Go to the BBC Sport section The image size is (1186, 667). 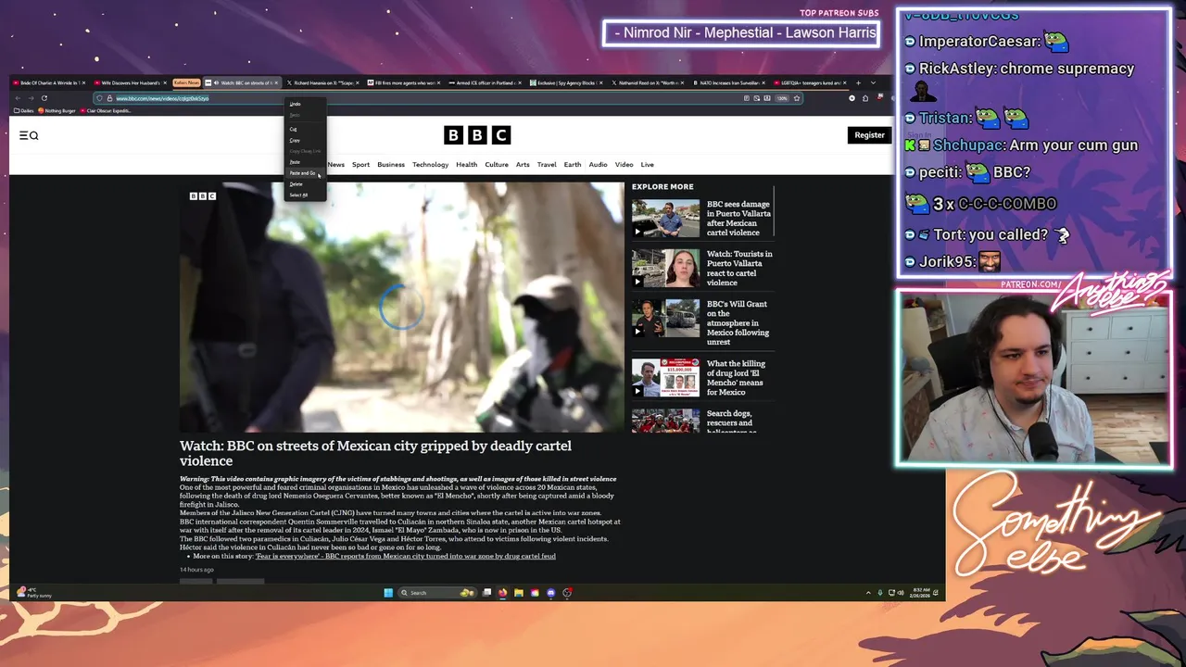pos(360,165)
